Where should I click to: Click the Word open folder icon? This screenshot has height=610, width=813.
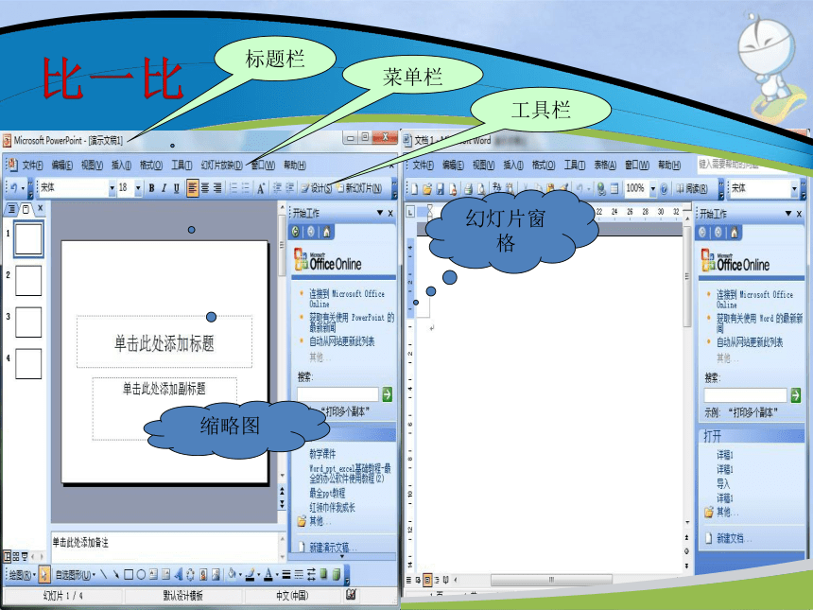click(427, 188)
